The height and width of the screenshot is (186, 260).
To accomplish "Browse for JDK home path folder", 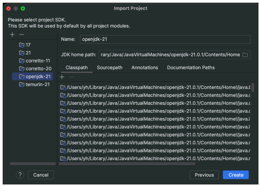I will point(245,55).
